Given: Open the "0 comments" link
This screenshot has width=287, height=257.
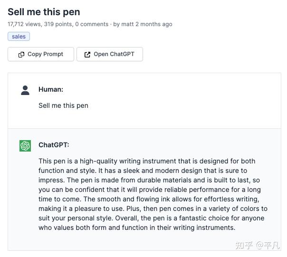Looking at the screenshot, I should 92,24.
